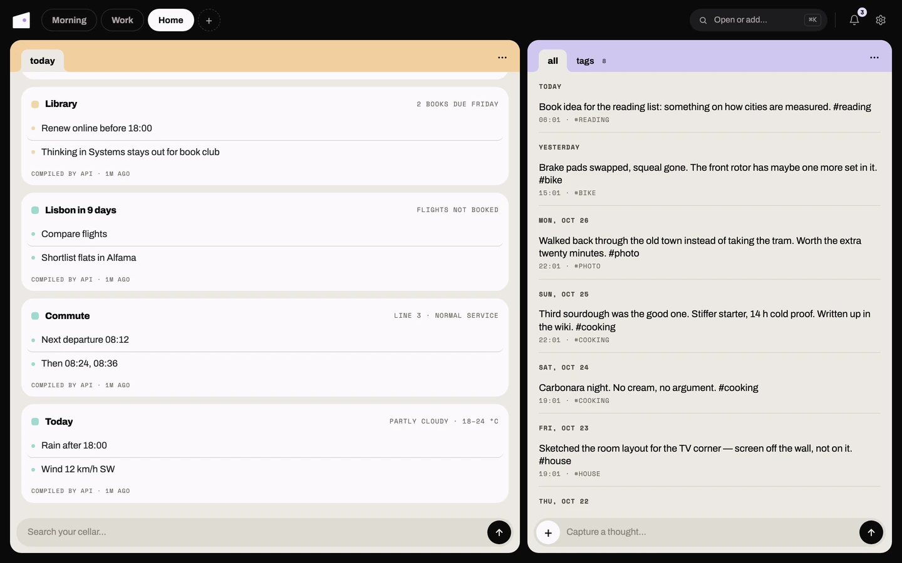Click the #HOUSE tag label
Image resolution: width=902 pixels, height=563 pixels.
pyautogui.click(x=588, y=474)
